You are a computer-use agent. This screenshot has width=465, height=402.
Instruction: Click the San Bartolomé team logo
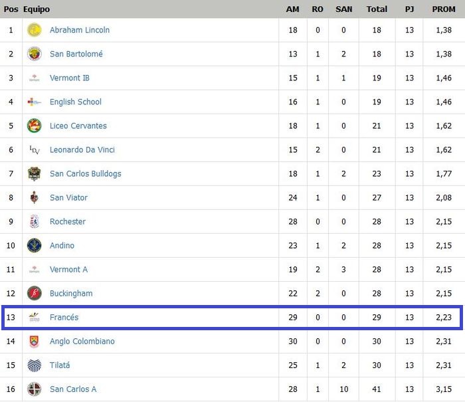pyautogui.click(x=35, y=54)
